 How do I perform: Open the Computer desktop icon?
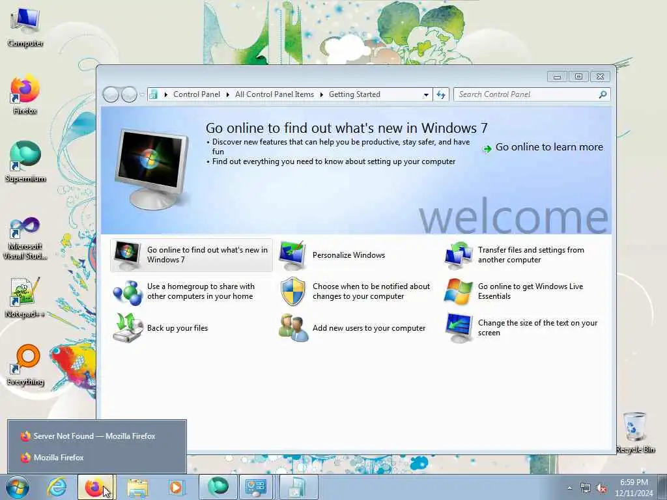tap(25, 27)
